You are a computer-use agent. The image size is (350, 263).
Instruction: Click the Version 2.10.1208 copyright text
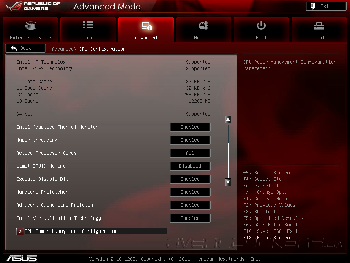tap(175, 259)
